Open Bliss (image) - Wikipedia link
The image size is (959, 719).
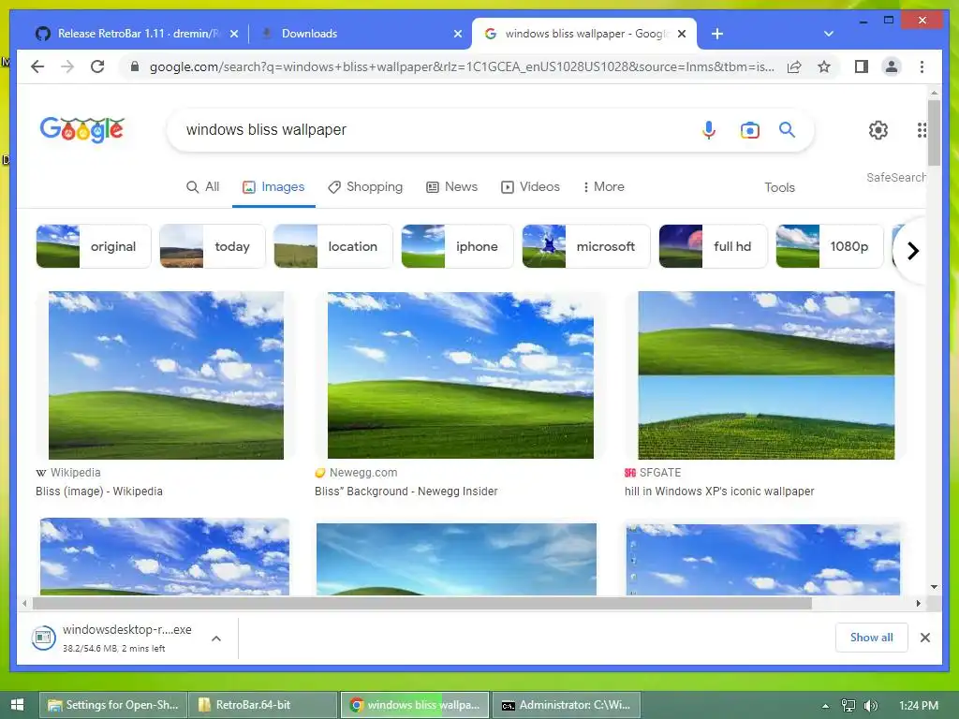(99, 491)
